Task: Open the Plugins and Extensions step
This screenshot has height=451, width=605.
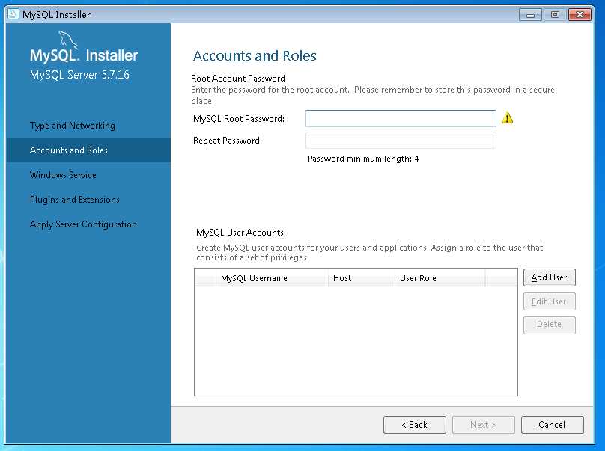Action: [x=74, y=200]
